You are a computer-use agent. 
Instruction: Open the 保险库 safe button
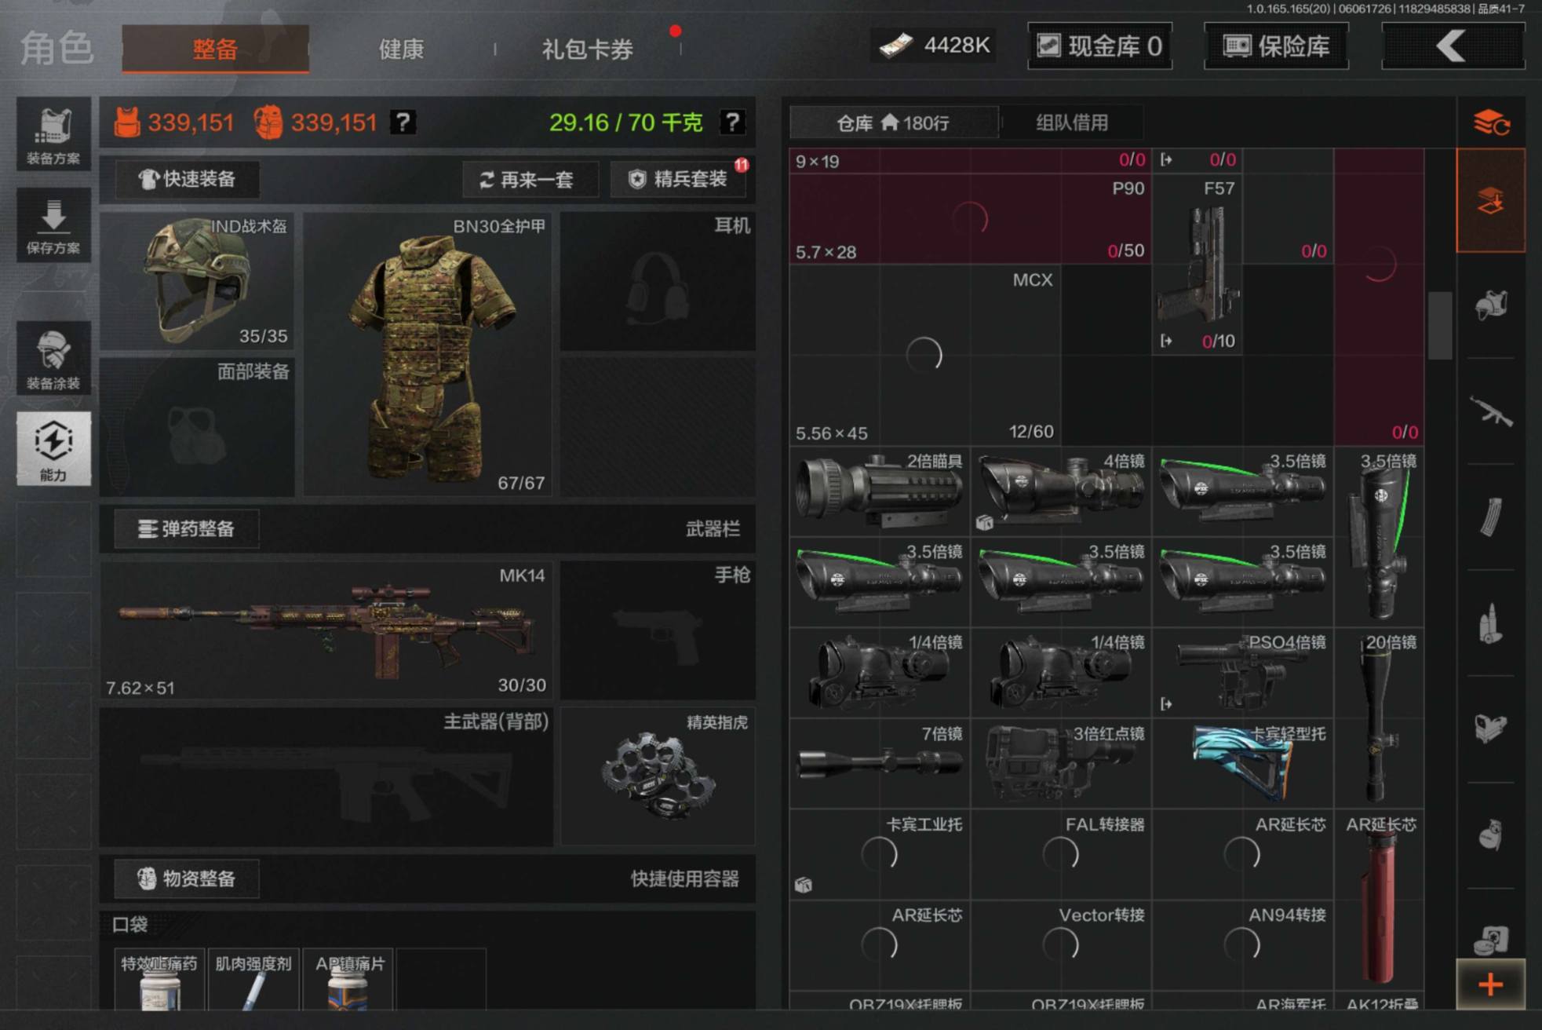pos(1276,46)
